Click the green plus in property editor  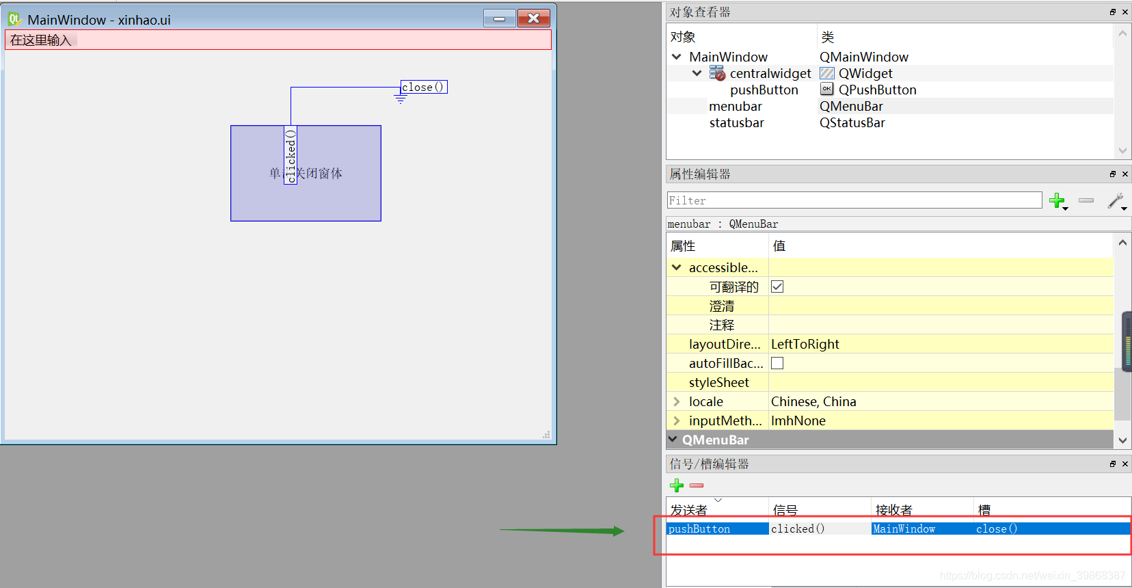click(1057, 200)
